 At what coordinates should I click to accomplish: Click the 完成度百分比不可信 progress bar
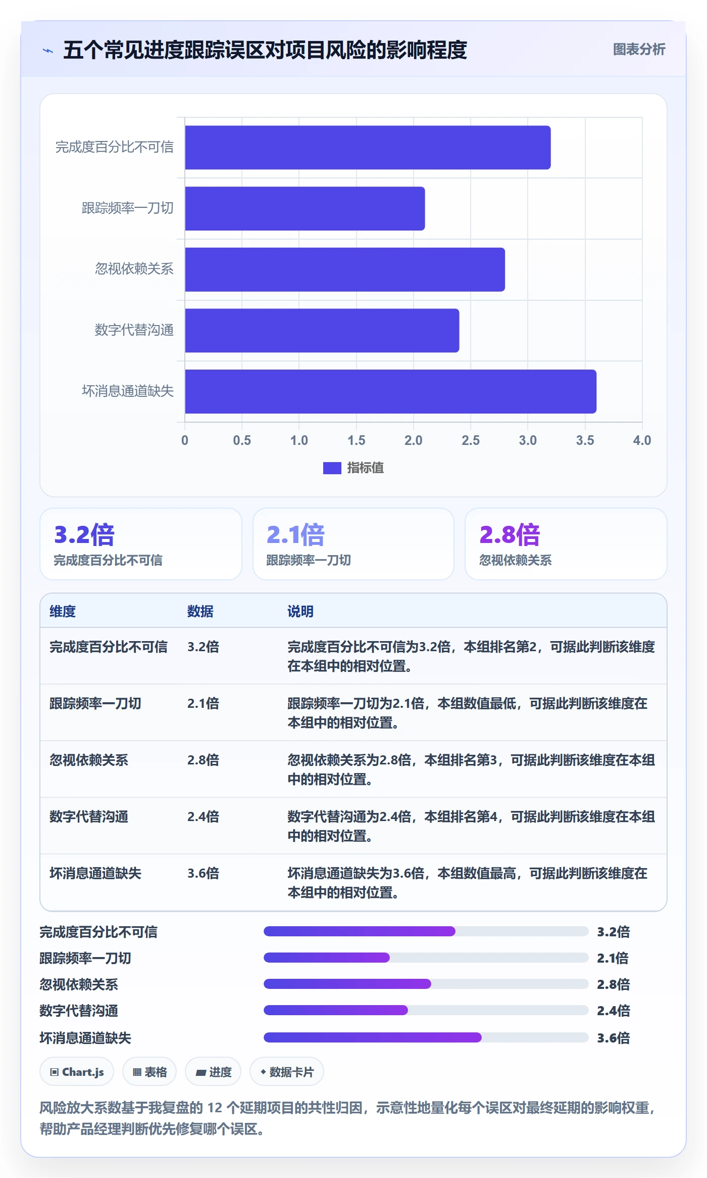pyautogui.click(x=426, y=931)
